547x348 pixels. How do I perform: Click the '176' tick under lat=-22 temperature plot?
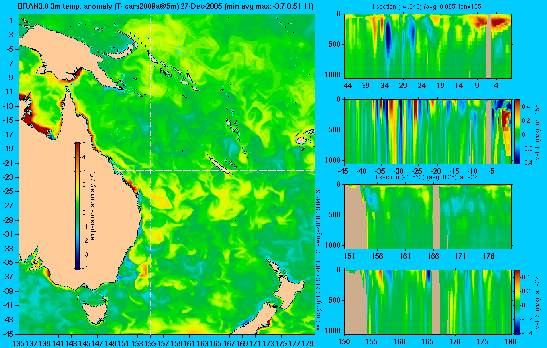coord(489,256)
